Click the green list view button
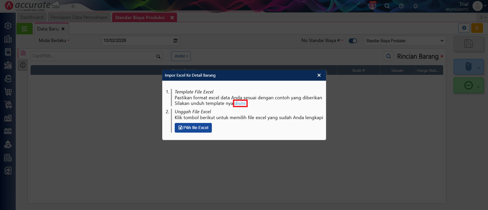Screen dimensions: 488x210 [x=24, y=29]
